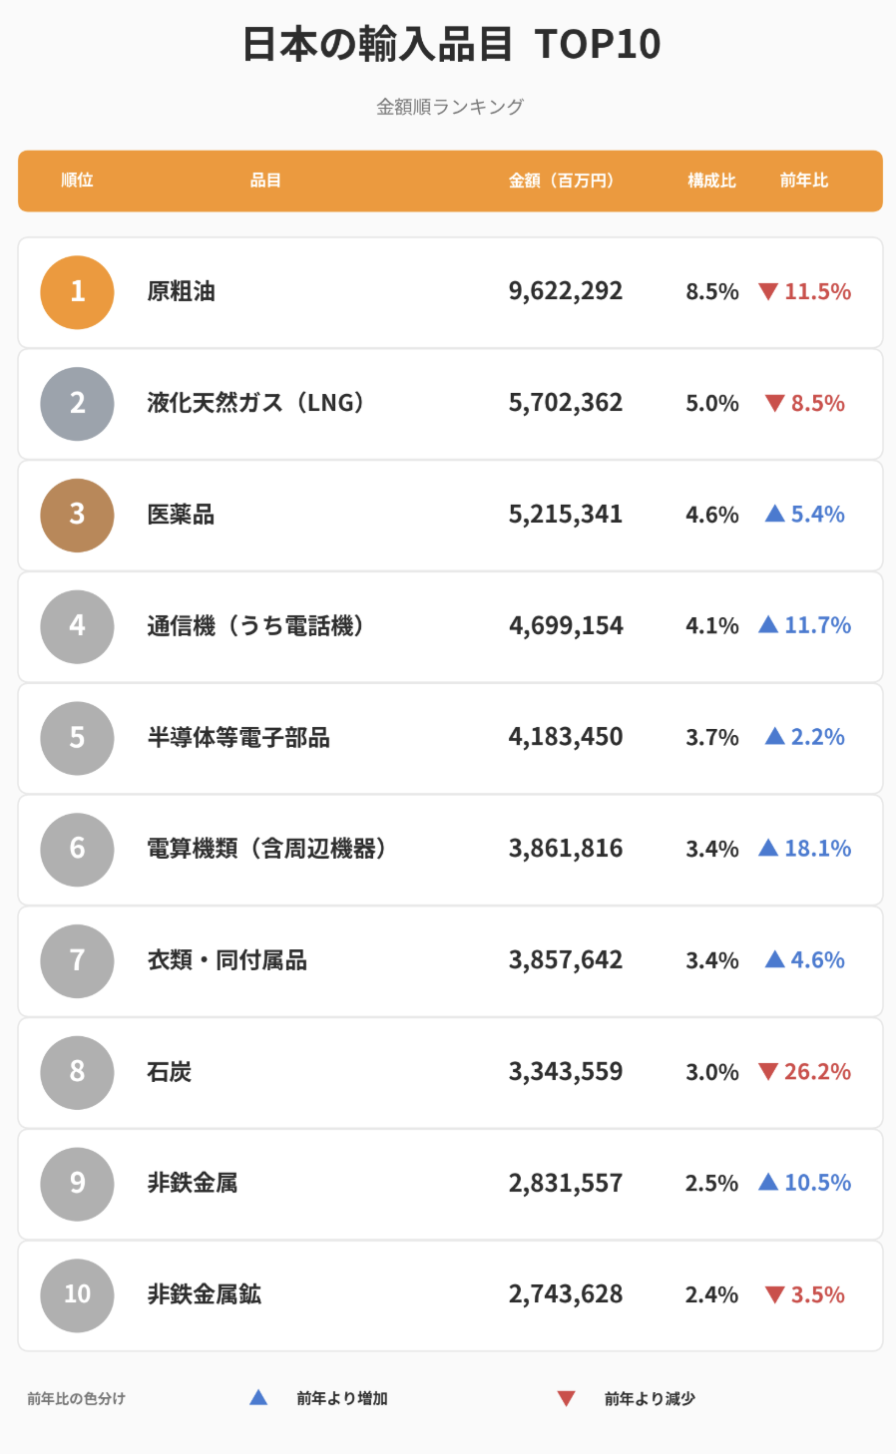Viewport: 896px width, 1454px height.
Task: Click title 日本の輸入品目 TOP10
Action: (451, 45)
